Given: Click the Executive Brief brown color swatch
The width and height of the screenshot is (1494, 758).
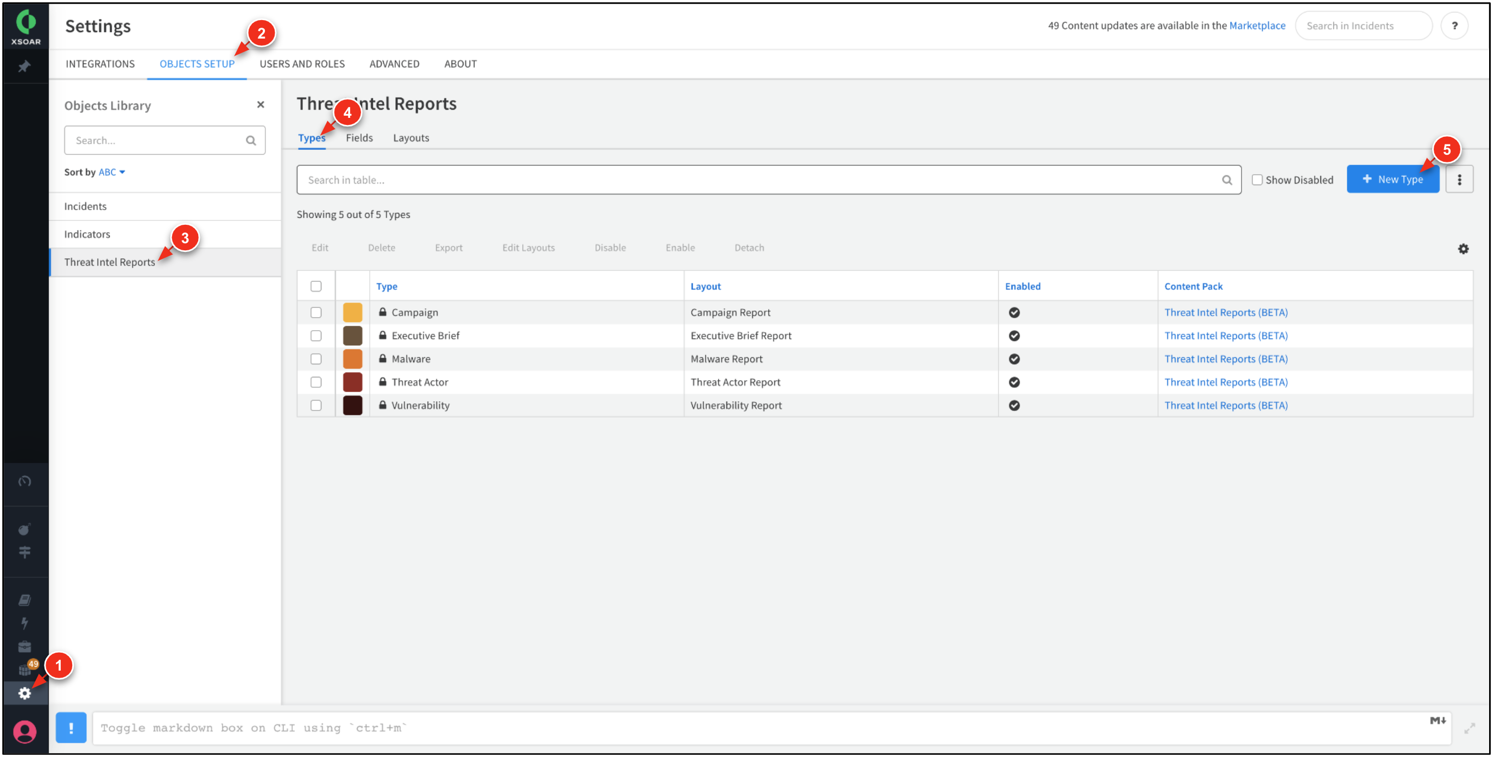Looking at the screenshot, I should [353, 336].
